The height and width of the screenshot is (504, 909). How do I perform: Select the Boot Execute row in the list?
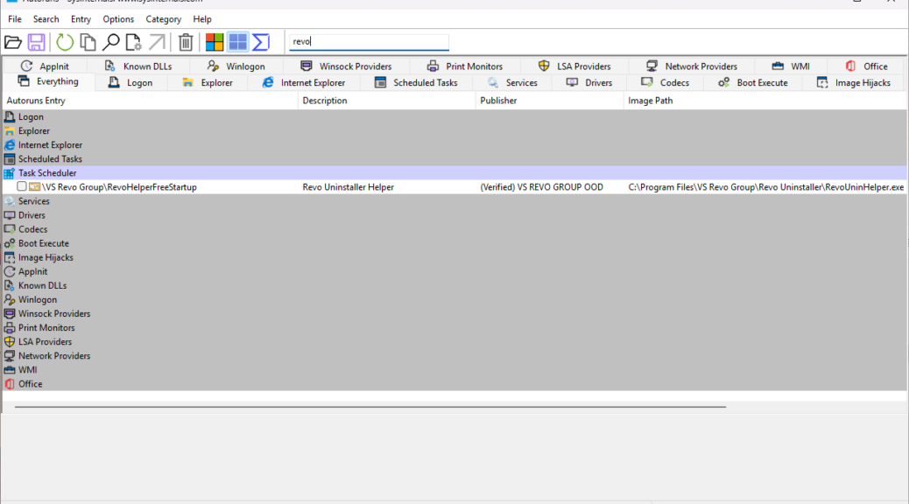click(454, 243)
